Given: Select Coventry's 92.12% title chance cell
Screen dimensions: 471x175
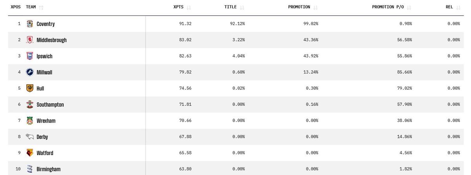Looking at the screenshot, I should [x=237, y=24].
